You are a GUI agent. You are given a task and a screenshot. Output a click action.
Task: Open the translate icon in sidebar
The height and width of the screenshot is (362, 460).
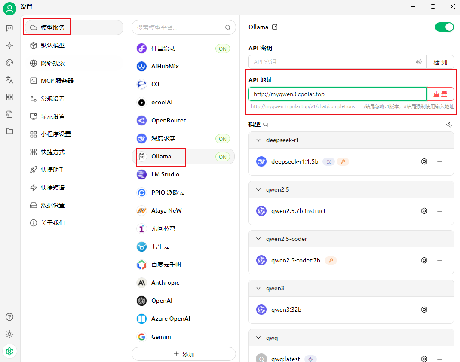pos(9,80)
